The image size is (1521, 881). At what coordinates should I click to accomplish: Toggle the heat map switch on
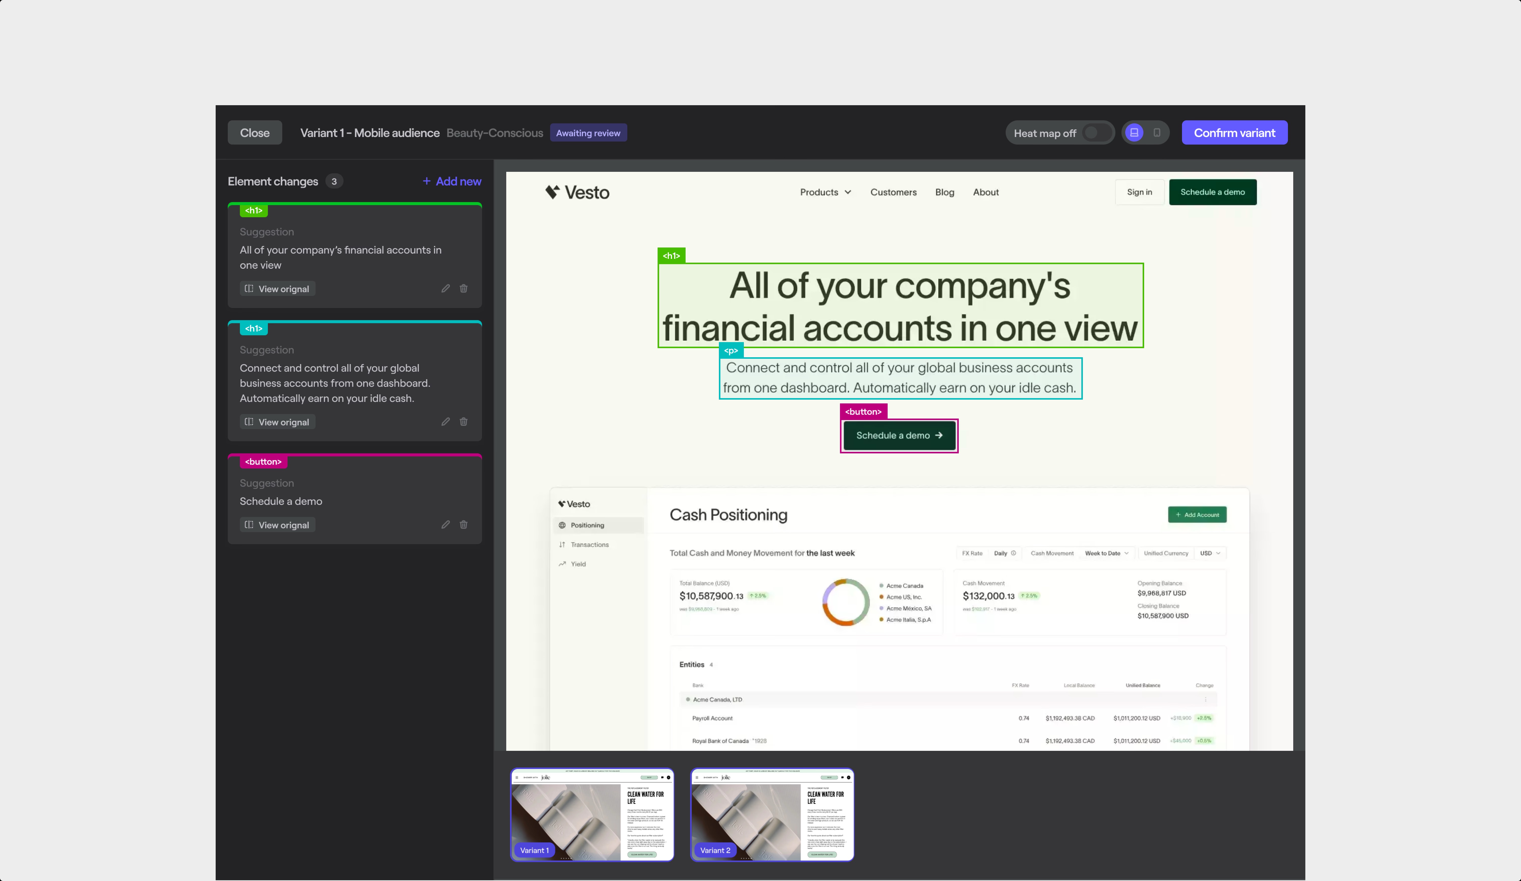coord(1097,133)
